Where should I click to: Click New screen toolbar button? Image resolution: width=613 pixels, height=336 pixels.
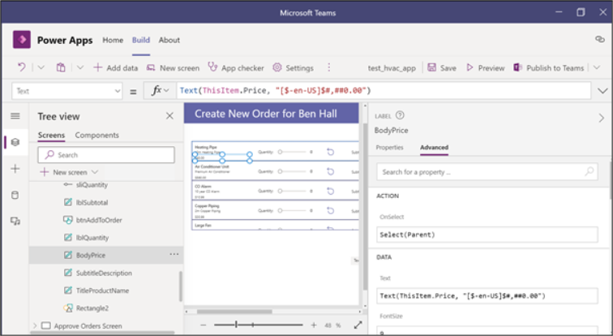click(x=173, y=67)
